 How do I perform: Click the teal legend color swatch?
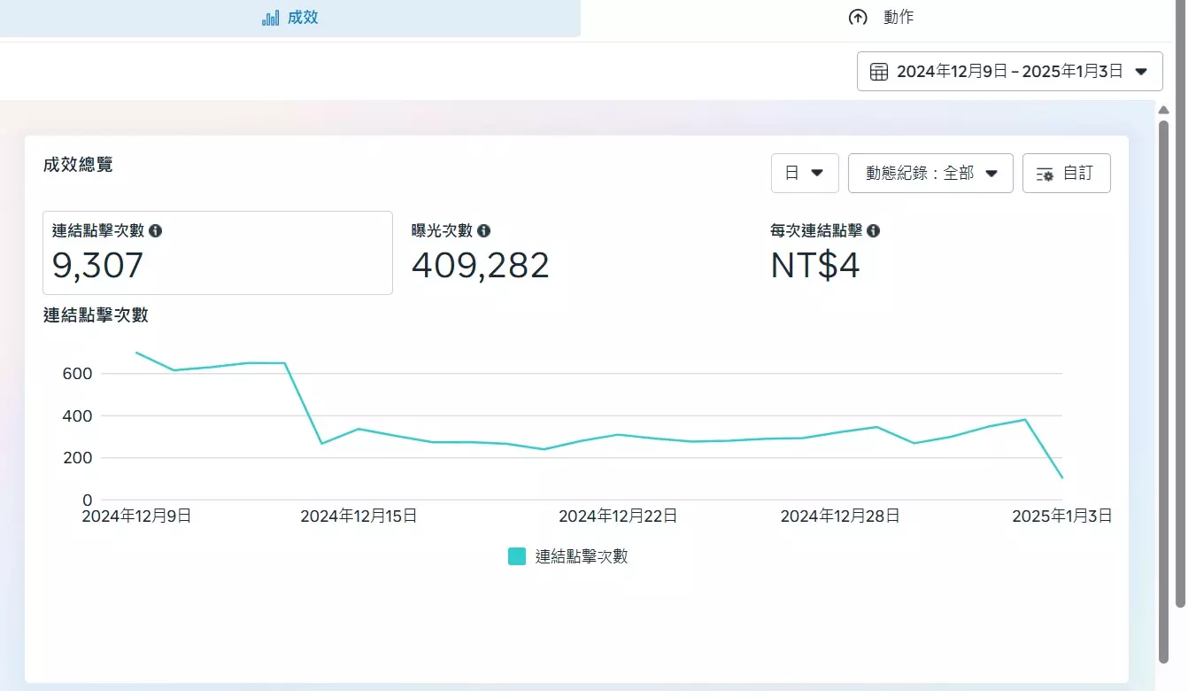pyautogui.click(x=517, y=556)
